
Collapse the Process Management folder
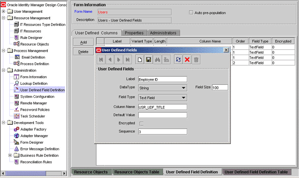coord(3,51)
